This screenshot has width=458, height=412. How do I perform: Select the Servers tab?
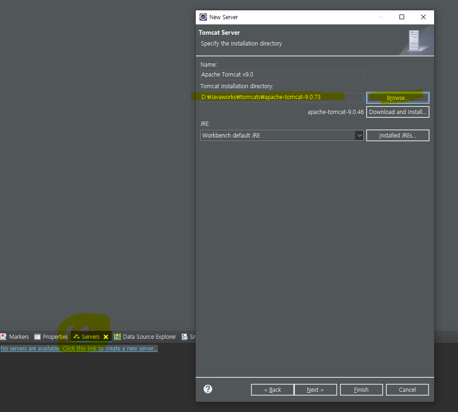[90, 337]
